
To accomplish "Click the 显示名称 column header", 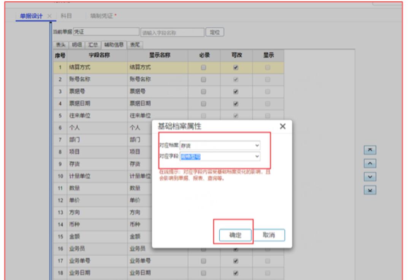I will click(158, 55).
